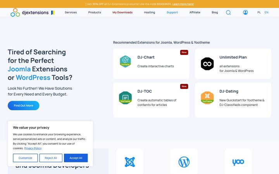Open the DJ-Chart card title

point(146,57)
